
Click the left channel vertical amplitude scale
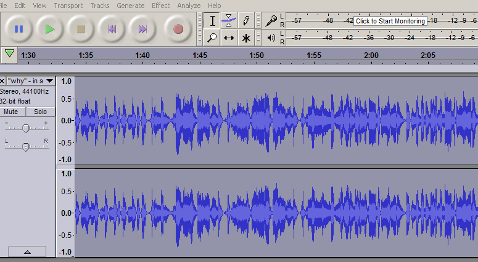click(x=65, y=121)
